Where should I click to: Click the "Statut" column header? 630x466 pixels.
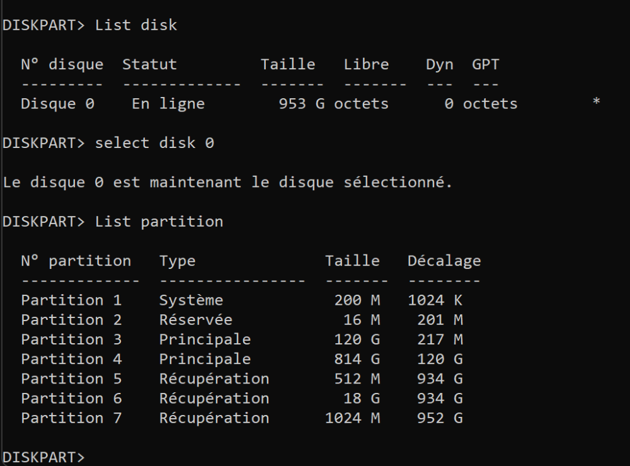coord(149,64)
